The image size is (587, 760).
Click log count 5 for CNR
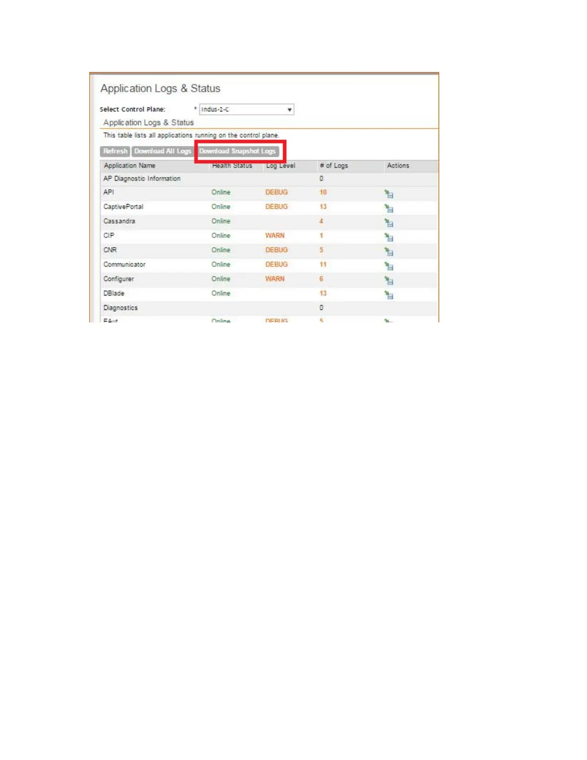321,250
